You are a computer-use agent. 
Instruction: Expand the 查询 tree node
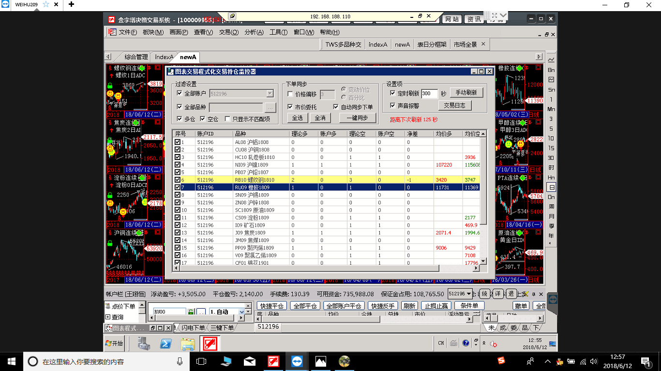pyautogui.click(x=107, y=317)
